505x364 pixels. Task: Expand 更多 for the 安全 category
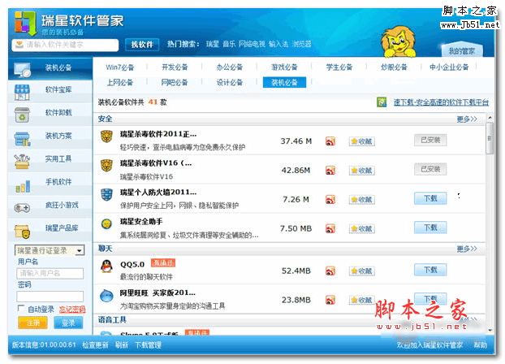pos(467,119)
